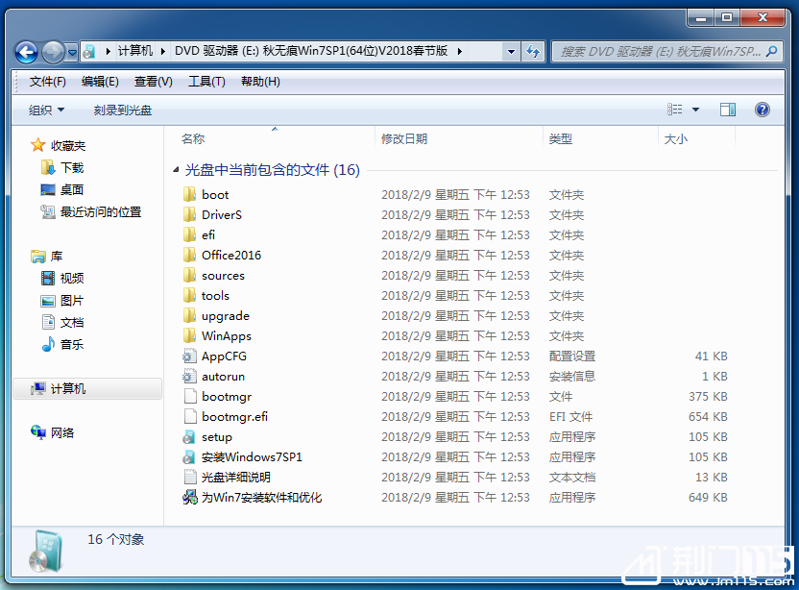Select the 光盘详细说明 text document icon

point(189,478)
